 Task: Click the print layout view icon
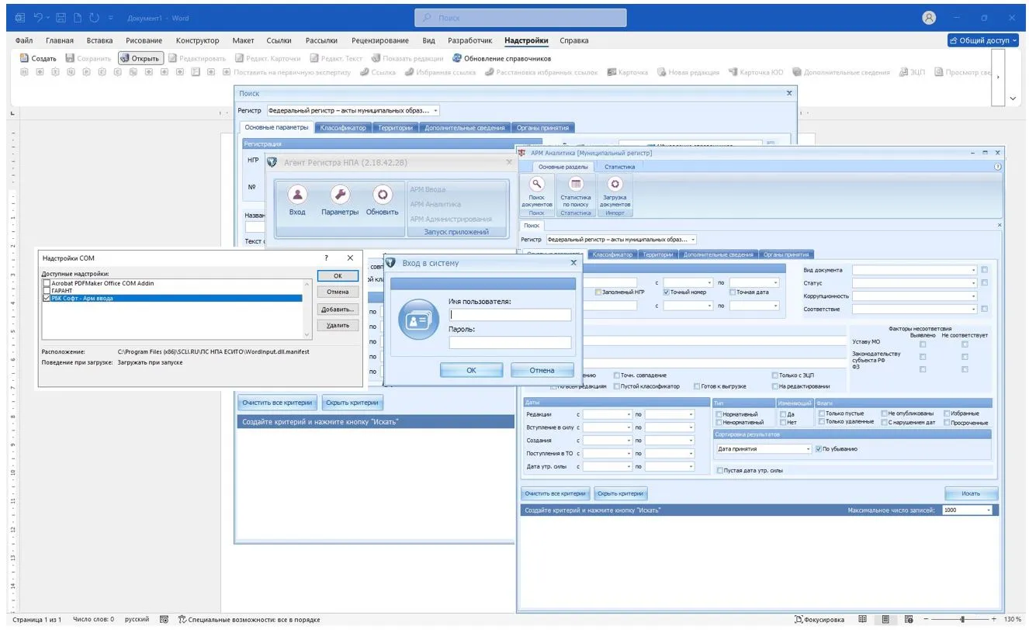[885, 620]
